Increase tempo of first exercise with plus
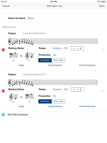107x143 pixels. pyautogui.click(x=81, y=48)
